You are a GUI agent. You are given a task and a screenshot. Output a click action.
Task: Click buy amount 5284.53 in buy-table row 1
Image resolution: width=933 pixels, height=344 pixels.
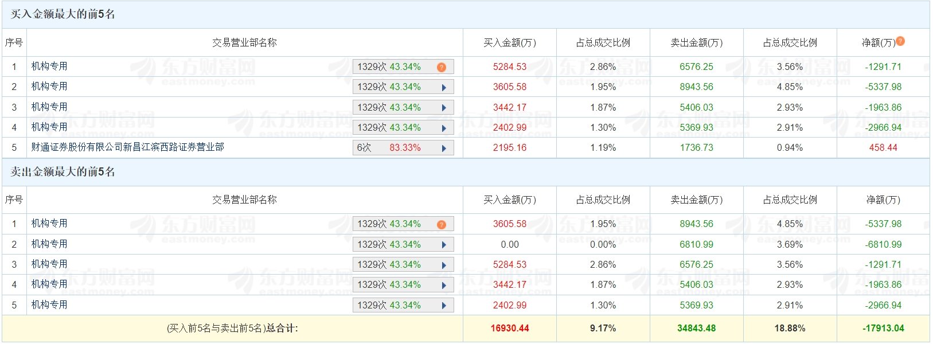tap(510, 67)
